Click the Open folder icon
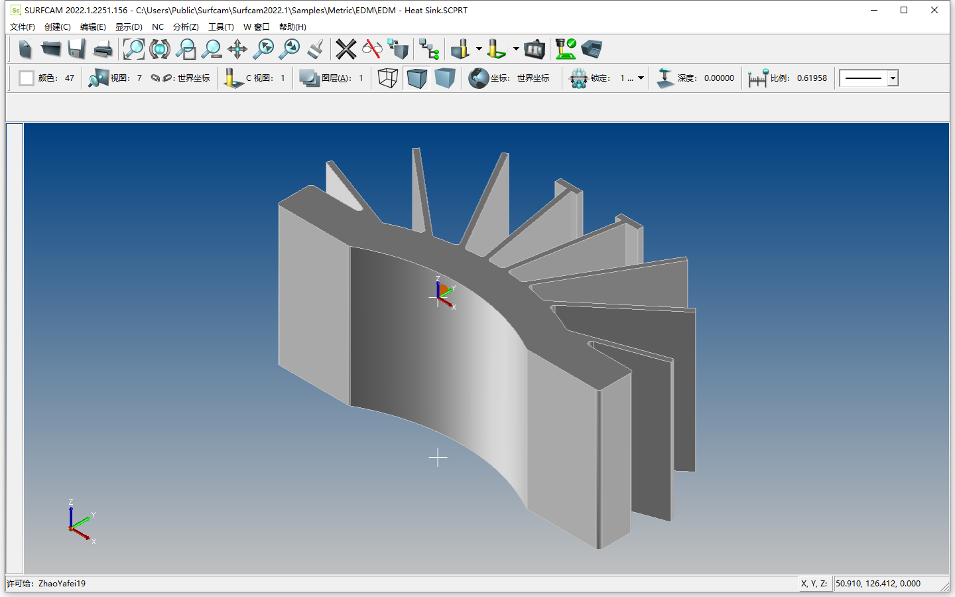Screen dimensions: 955x597 51,49
